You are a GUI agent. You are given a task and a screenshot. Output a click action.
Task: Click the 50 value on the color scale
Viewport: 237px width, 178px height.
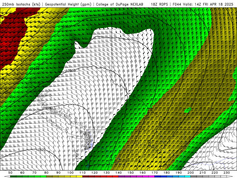point(10,173)
